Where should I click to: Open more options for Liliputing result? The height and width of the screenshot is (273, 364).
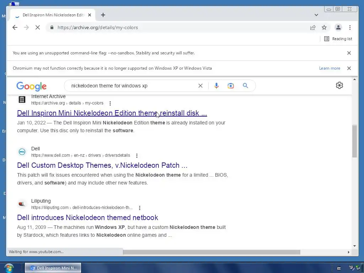(x=139, y=208)
